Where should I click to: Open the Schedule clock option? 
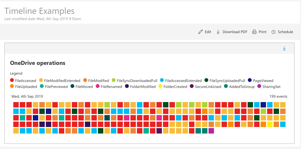282,32
